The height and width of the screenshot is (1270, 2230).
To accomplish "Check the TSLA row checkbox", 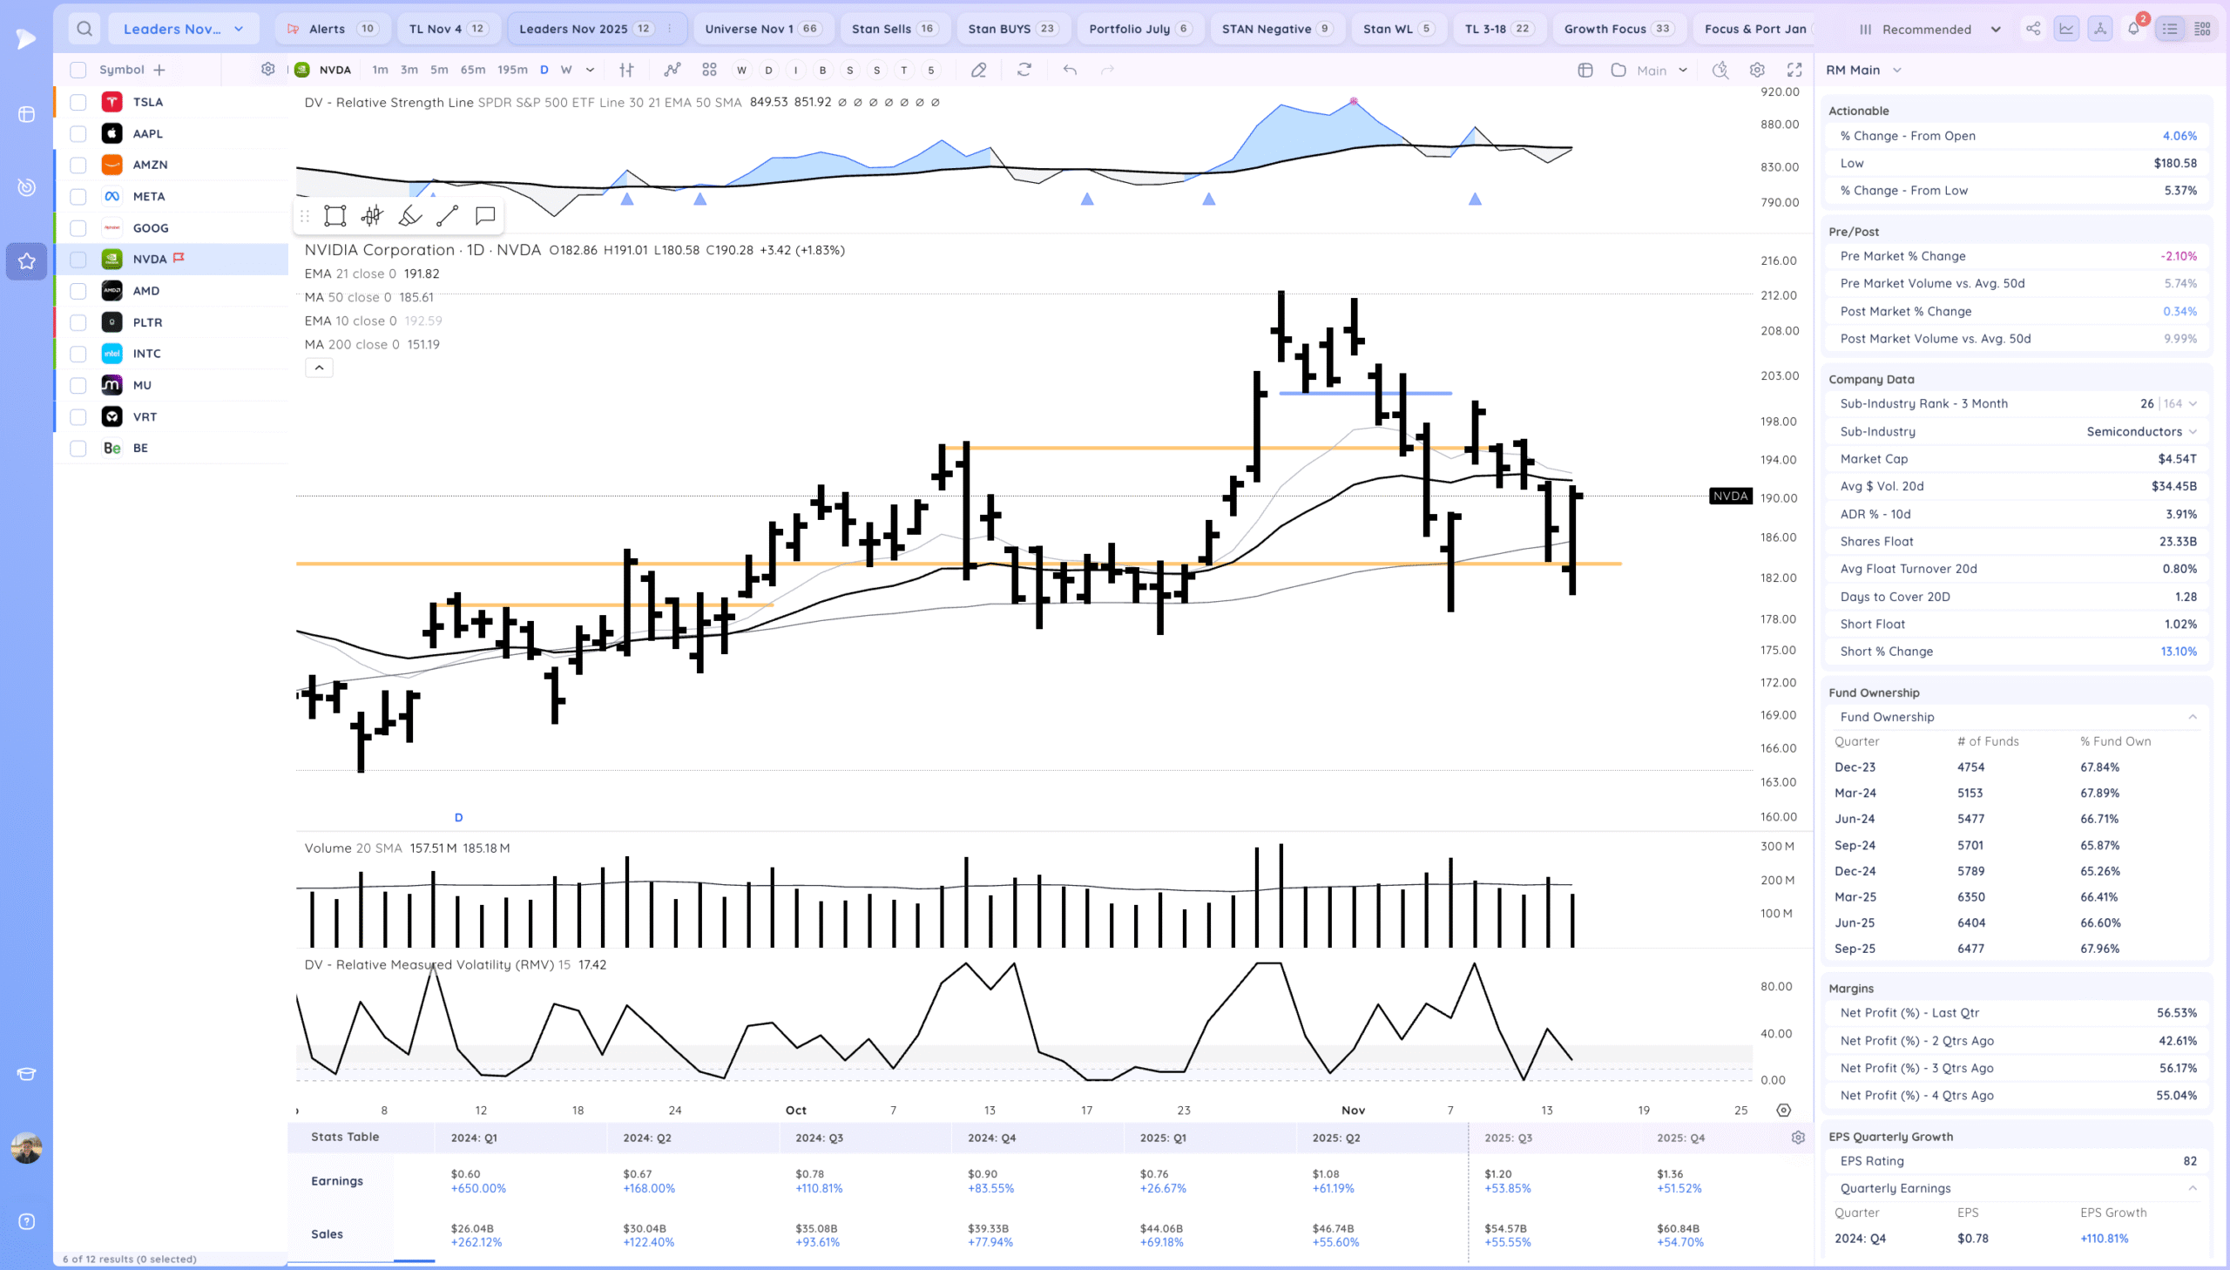I will point(78,102).
